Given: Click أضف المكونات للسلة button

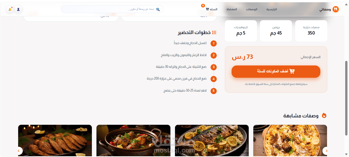Looking at the screenshot, I should coord(276,72).
